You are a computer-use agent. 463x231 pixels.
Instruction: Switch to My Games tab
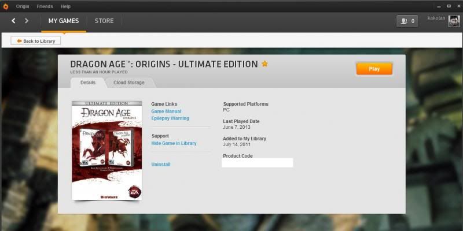coord(64,21)
